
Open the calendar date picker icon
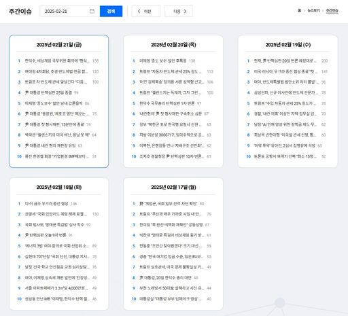[x=92, y=11]
